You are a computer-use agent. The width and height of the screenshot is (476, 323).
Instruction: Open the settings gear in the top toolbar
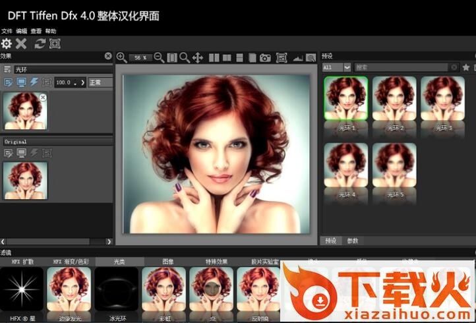7,44
